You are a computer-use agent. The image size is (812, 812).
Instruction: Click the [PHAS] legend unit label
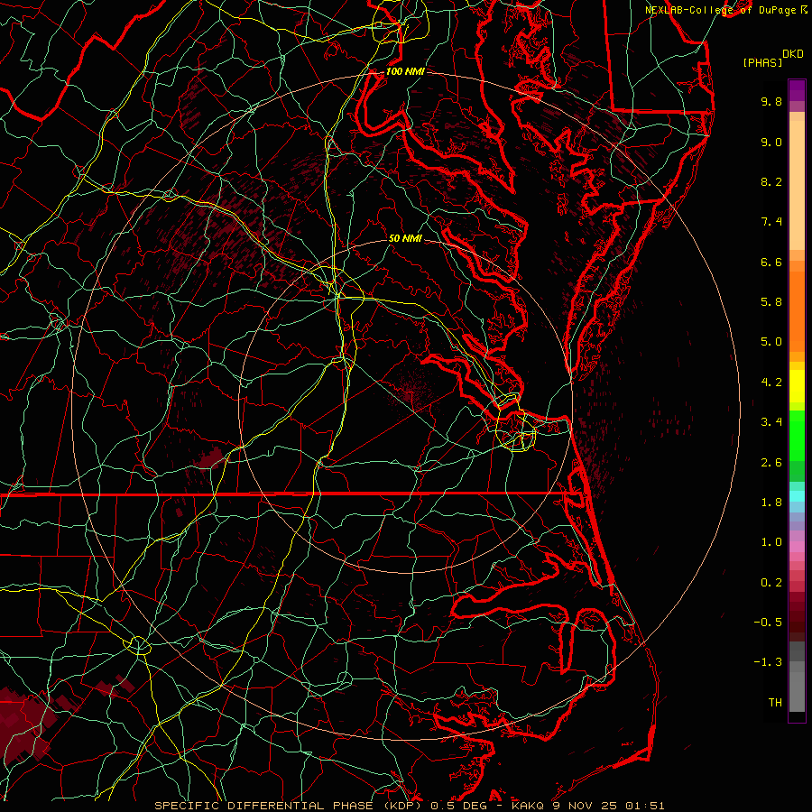tap(762, 63)
